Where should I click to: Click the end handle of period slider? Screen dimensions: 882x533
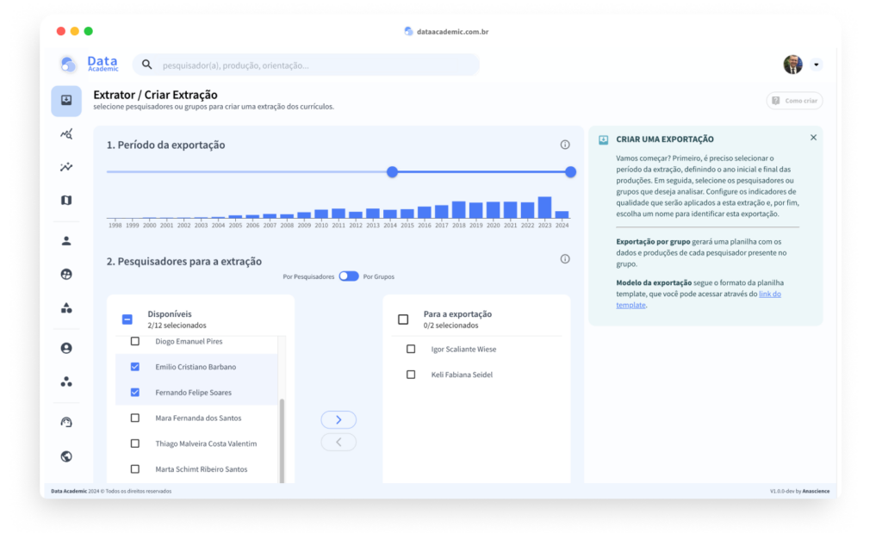pos(570,172)
